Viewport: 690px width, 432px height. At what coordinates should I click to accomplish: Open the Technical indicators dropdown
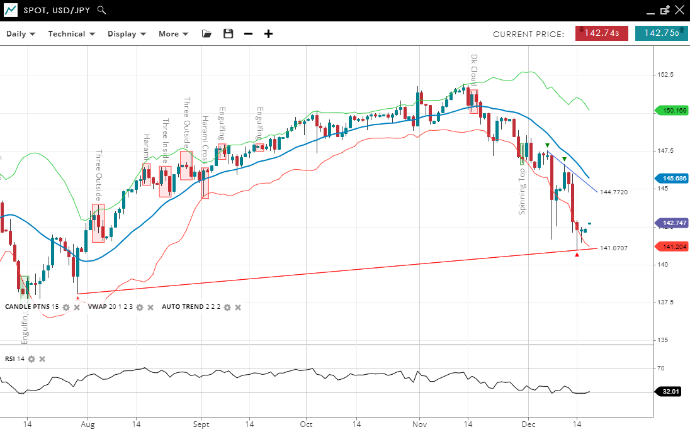tap(71, 34)
